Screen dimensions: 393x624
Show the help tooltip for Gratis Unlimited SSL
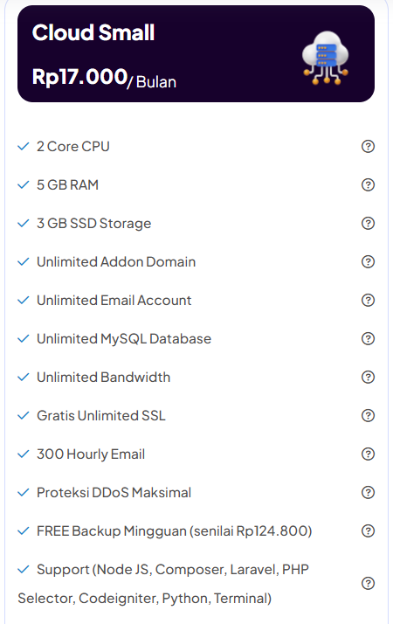[368, 415]
